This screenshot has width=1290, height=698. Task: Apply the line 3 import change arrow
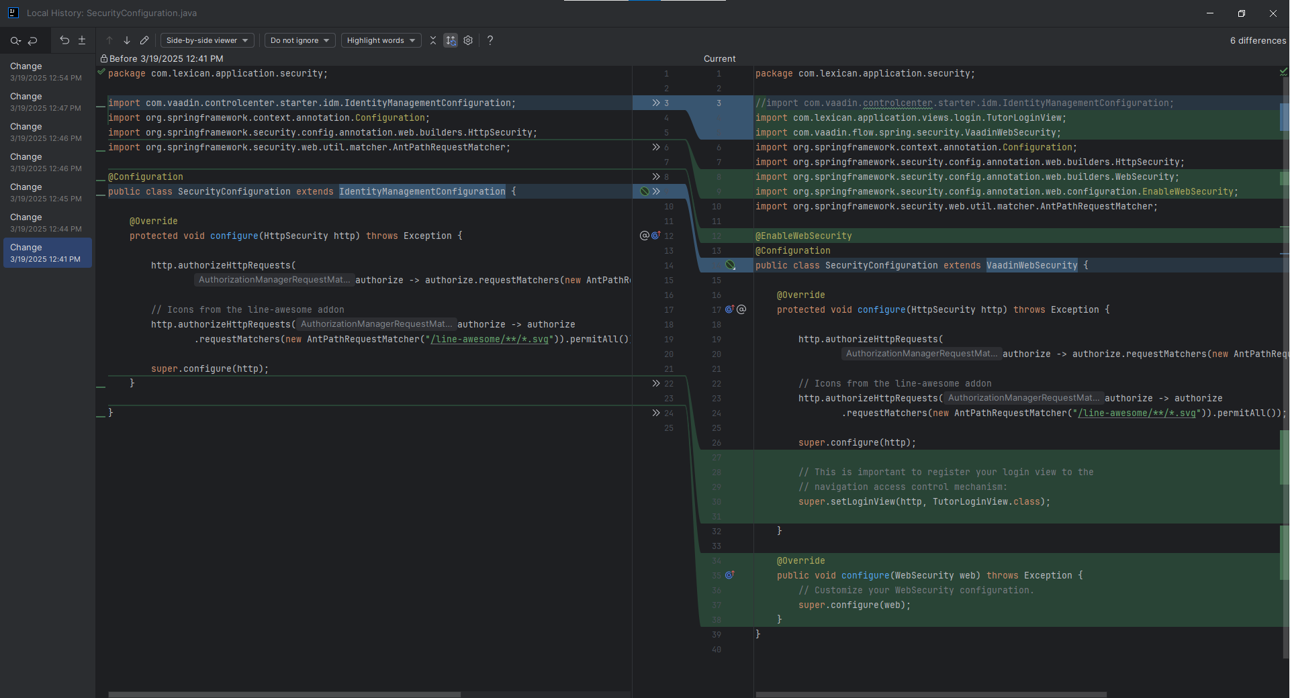[655, 103]
